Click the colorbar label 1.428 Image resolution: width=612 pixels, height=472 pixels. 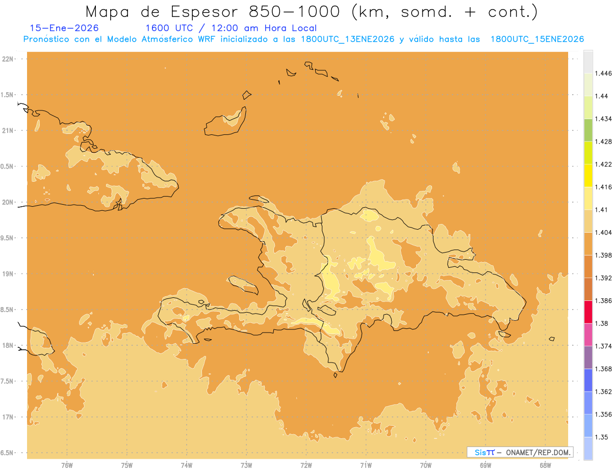[x=603, y=142]
